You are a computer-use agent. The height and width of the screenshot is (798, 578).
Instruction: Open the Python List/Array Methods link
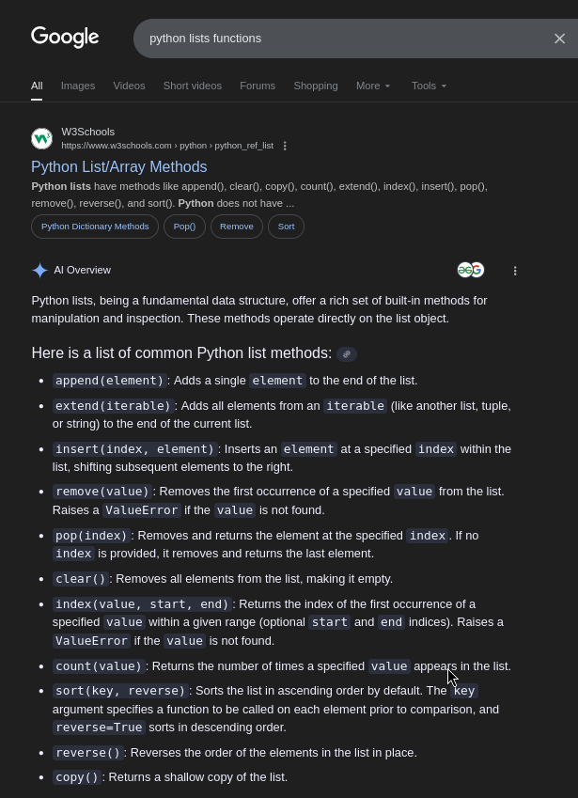(x=119, y=166)
